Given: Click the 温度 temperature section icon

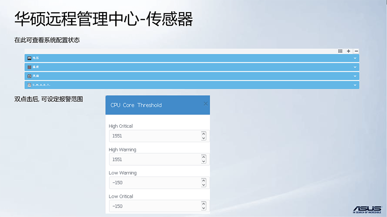Looking at the screenshot, I should [x=29, y=67].
